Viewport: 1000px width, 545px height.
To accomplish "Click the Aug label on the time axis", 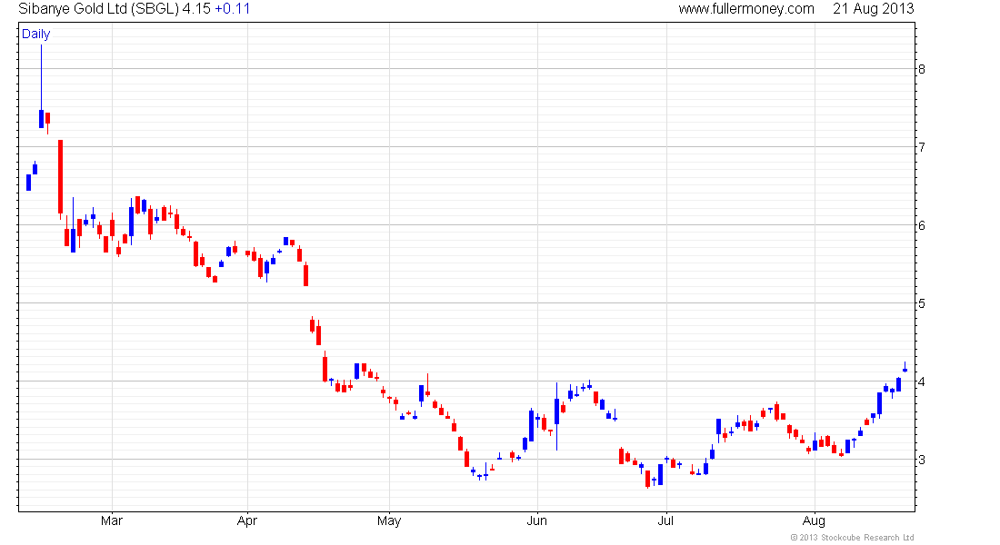I will pos(815,520).
